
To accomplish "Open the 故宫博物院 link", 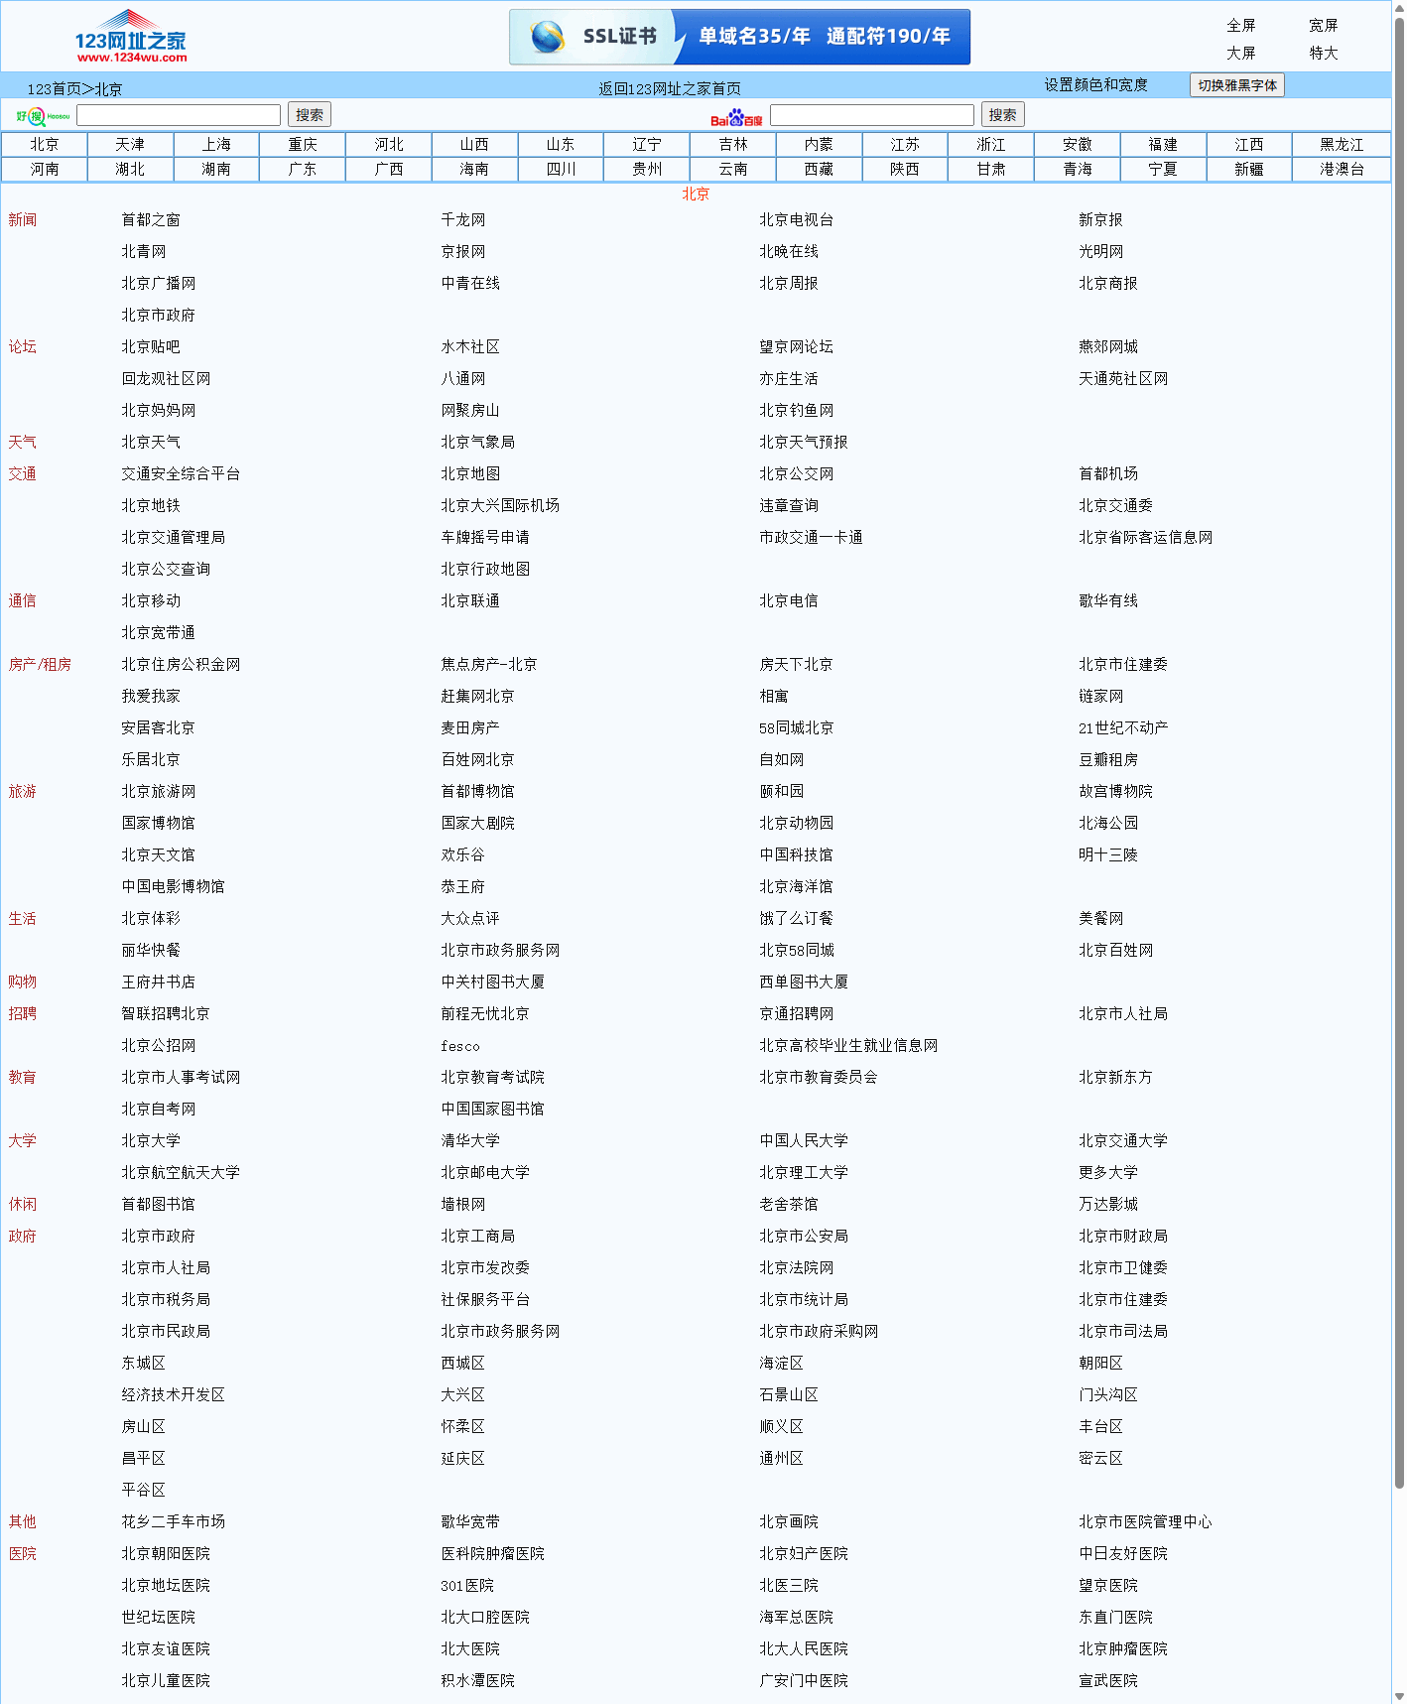I will click(1115, 792).
